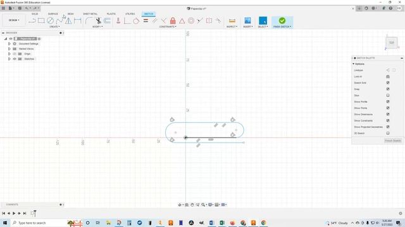This screenshot has height=227, width=405.
Task: Select the Mirror triangle tool
Action: 68,21
